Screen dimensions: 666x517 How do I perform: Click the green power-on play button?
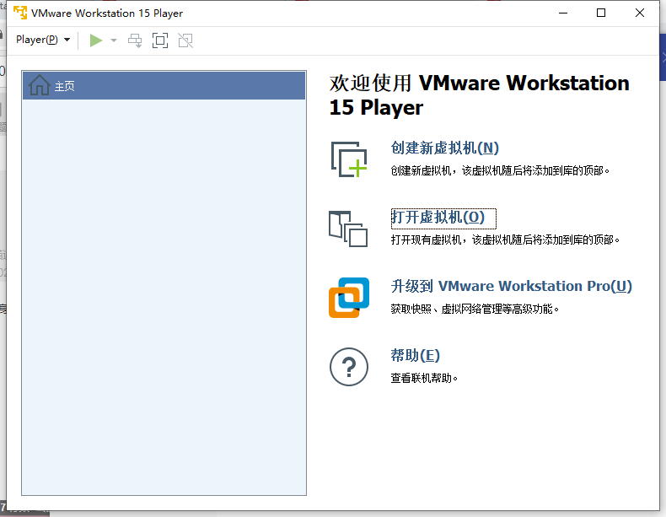(96, 40)
